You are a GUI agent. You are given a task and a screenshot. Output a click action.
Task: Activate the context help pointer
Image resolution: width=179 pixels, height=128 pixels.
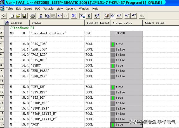[97, 16]
